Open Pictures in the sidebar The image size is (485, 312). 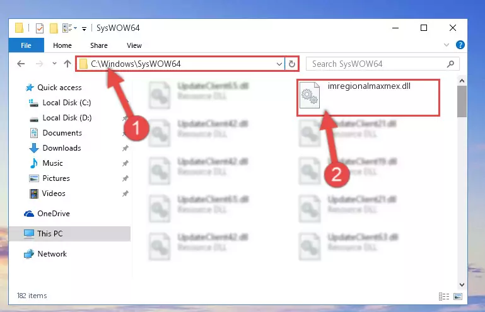pyautogui.click(x=56, y=178)
